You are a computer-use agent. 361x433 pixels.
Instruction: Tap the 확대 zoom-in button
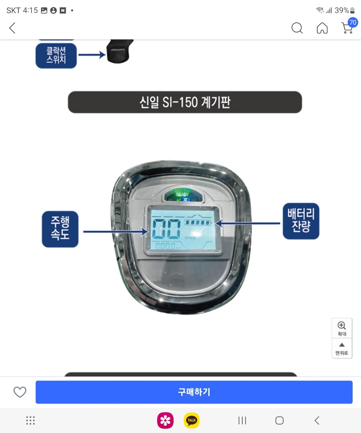point(342,328)
